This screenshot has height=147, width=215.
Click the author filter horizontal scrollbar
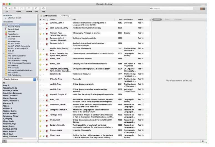pos(12,138)
